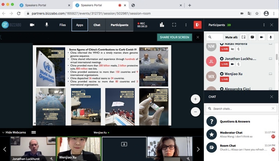Mute all participants' microphones
The width and height of the screenshot is (279, 161).
(270, 37)
